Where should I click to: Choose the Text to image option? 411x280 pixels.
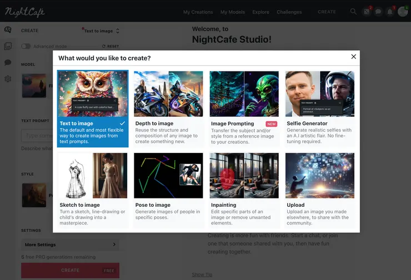point(93,109)
